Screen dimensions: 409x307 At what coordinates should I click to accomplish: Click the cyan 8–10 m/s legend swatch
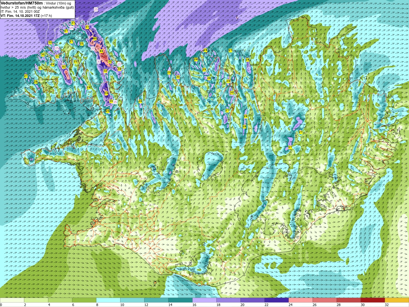pyautogui.click(x=108, y=300)
